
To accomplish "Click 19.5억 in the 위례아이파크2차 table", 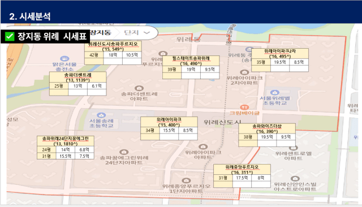I will pos(280,62).
